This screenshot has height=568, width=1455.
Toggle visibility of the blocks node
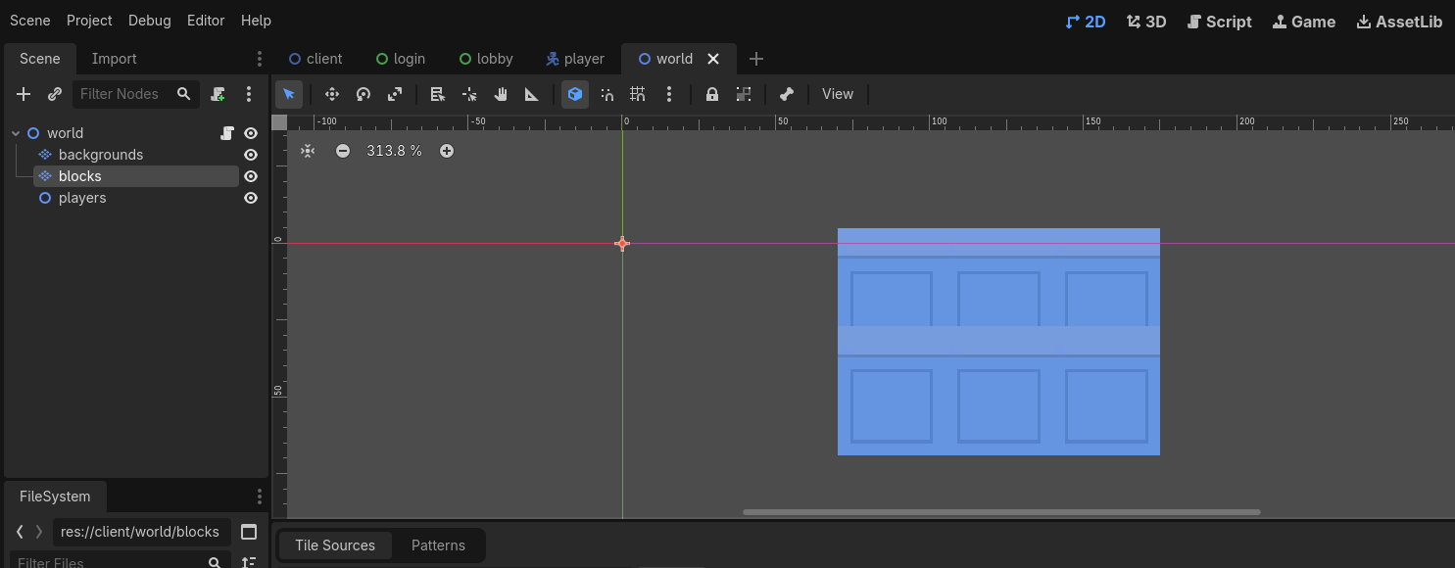pyautogui.click(x=251, y=176)
